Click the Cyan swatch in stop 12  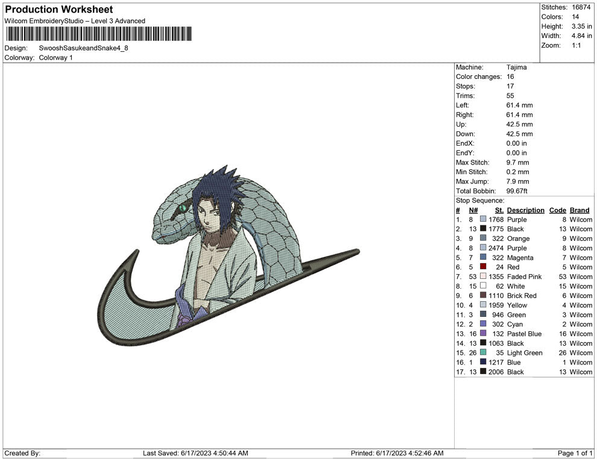[x=483, y=323]
